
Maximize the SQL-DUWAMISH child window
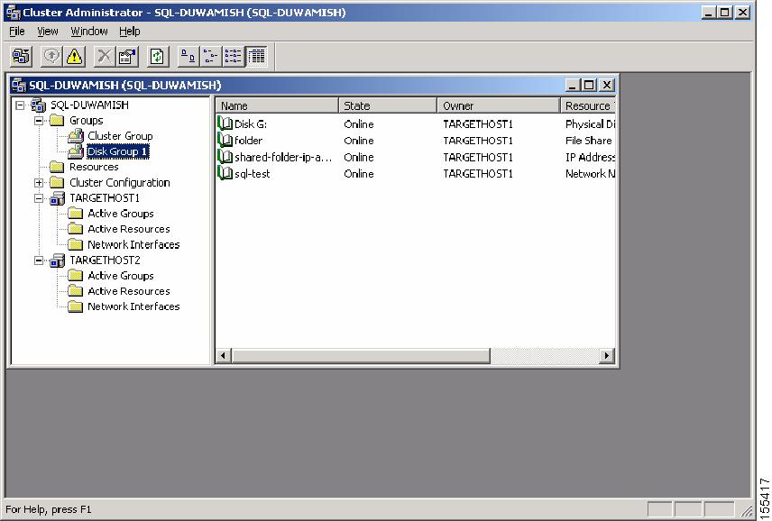point(589,85)
